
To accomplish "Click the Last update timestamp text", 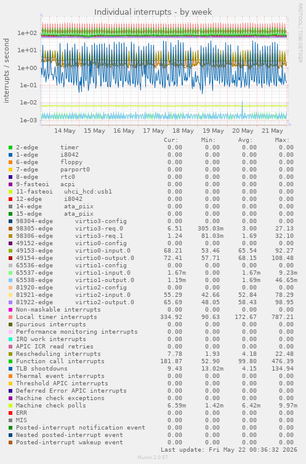I will (x=229, y=450).
